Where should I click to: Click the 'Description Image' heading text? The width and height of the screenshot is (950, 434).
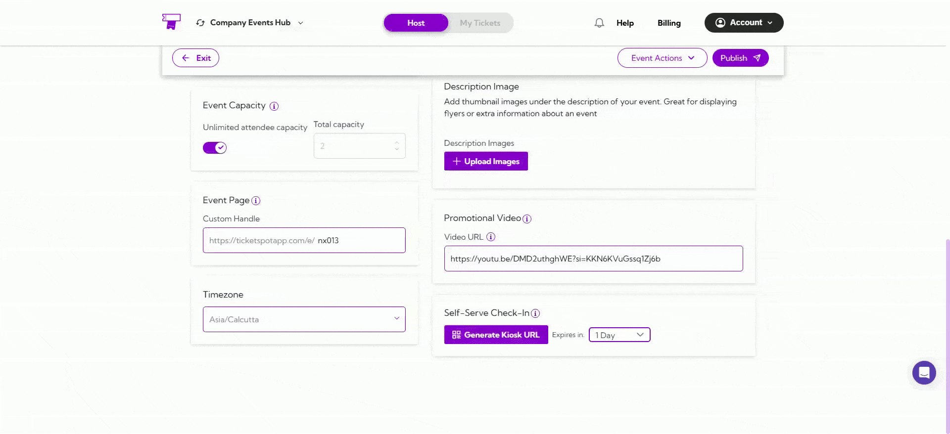(481, 87)
